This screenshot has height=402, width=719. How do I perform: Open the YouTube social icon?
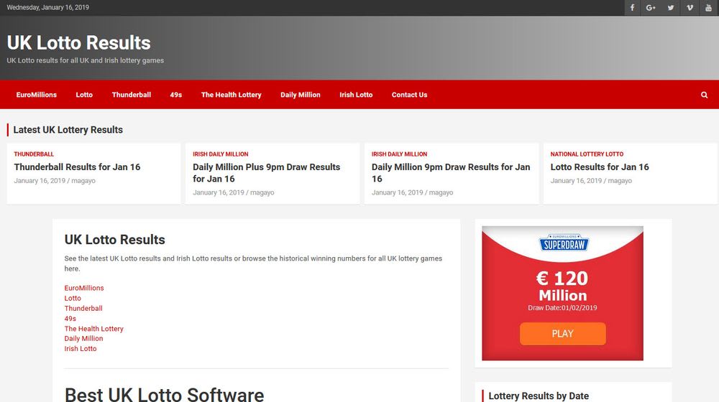pyautogui.click(x=708, y=8)
